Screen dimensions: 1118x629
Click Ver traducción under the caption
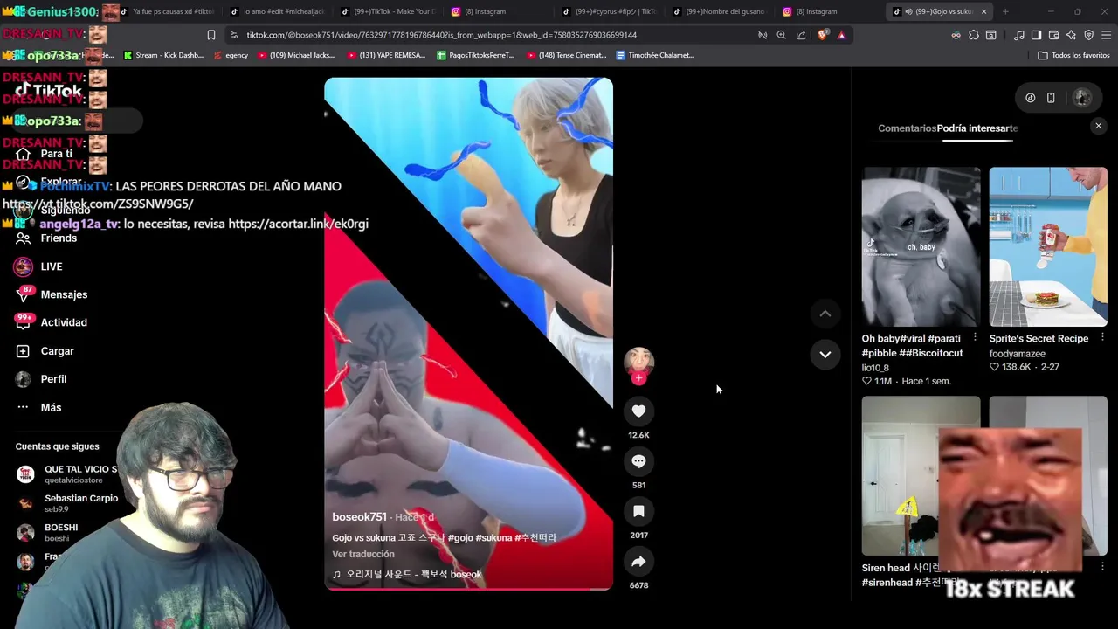pyautogui.click(x=363, y=554)
